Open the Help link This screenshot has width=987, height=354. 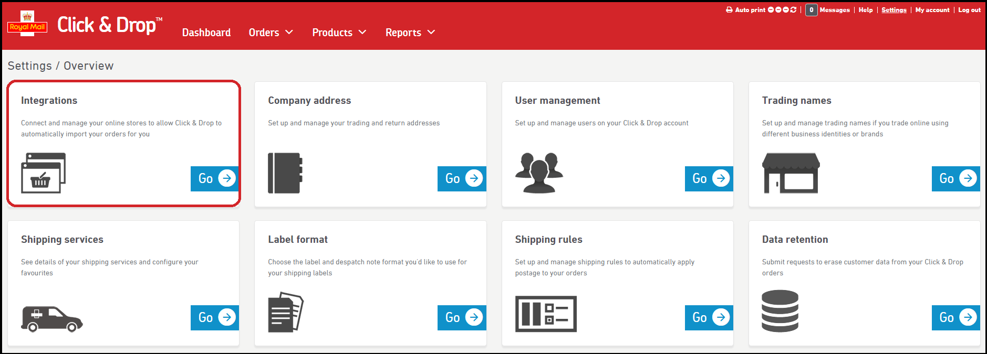pos(865,10)
